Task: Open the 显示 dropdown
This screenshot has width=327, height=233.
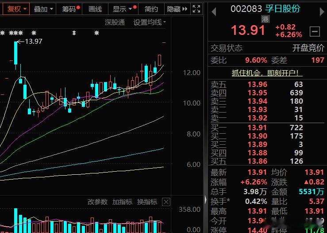Action: [x=123, y=9]
